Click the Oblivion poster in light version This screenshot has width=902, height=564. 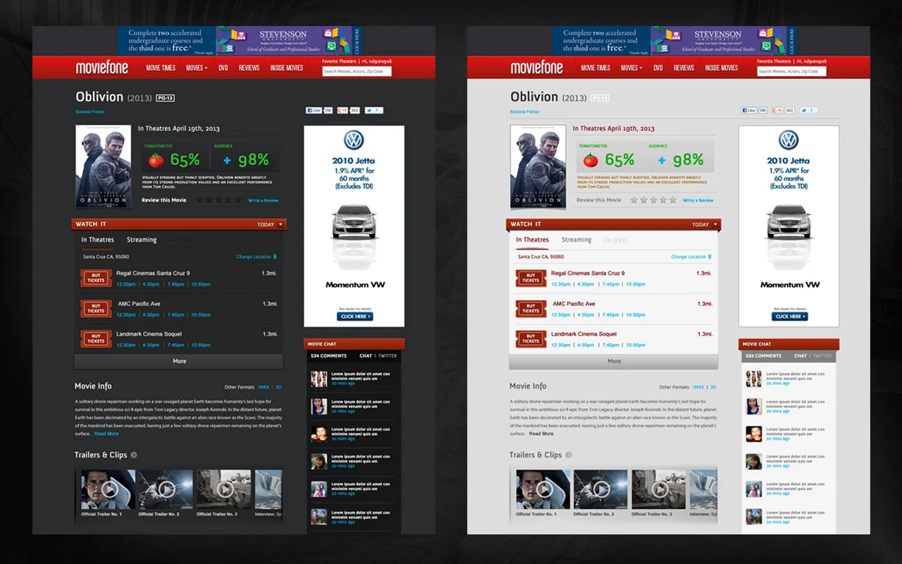tap(538, 166)
